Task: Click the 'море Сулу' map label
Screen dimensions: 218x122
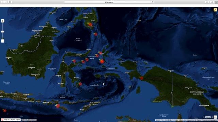Action: click(x=63, y=20)
